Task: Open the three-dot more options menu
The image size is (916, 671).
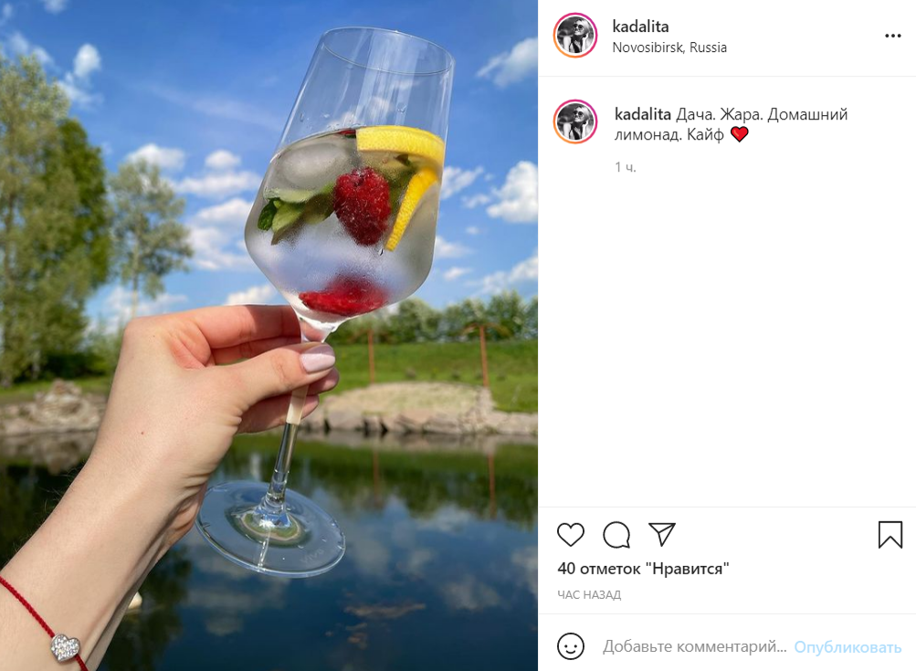Action: (892, 36)
